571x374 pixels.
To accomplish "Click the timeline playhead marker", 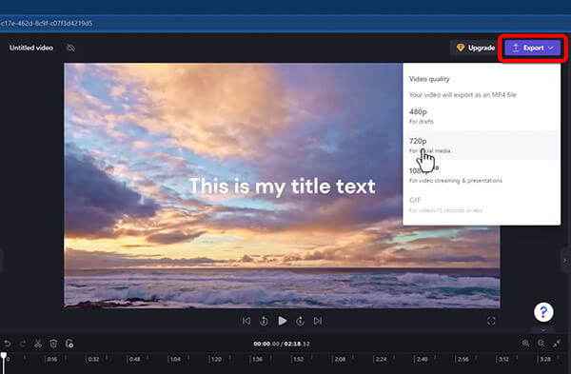I will [4, 355].
